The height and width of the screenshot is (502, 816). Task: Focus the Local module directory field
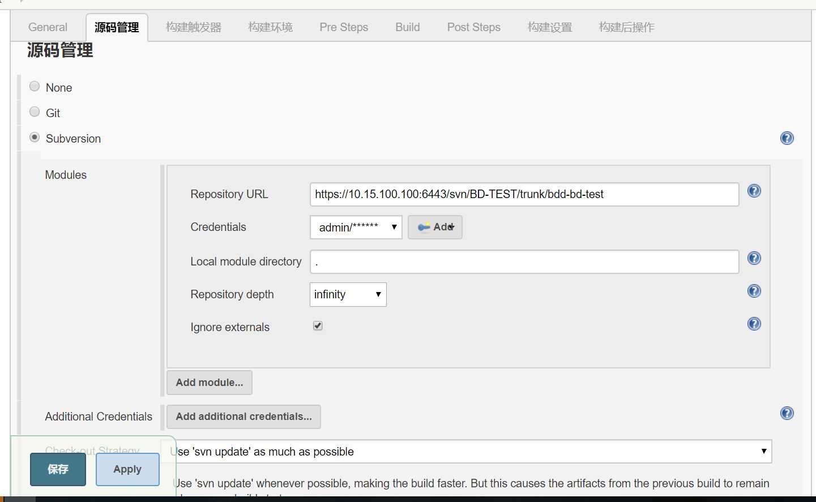(x=524, y=261)
